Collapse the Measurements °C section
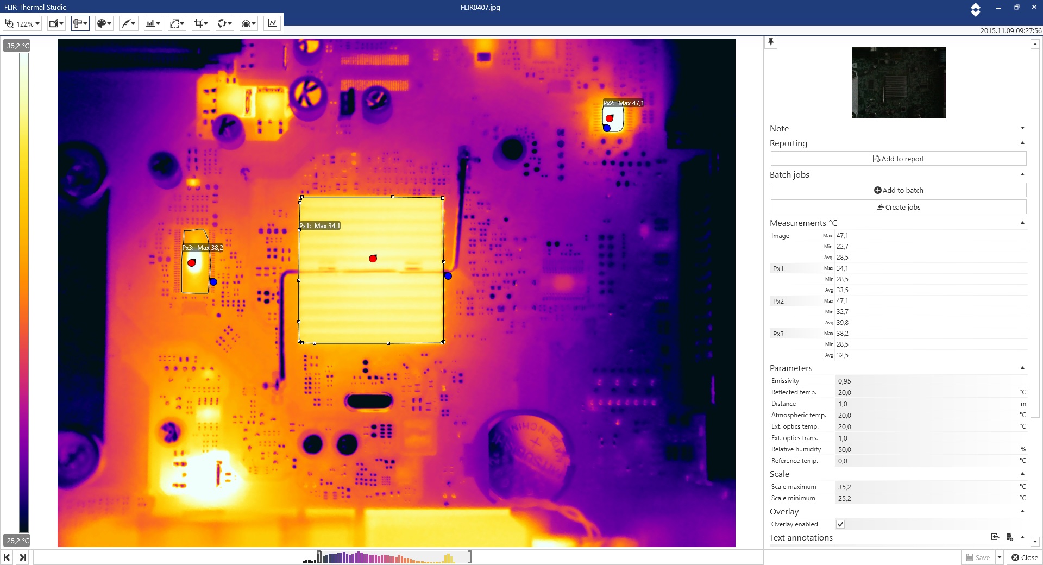The width and height of the screenshot is (1043, 565). click(x=1022, y=223)
